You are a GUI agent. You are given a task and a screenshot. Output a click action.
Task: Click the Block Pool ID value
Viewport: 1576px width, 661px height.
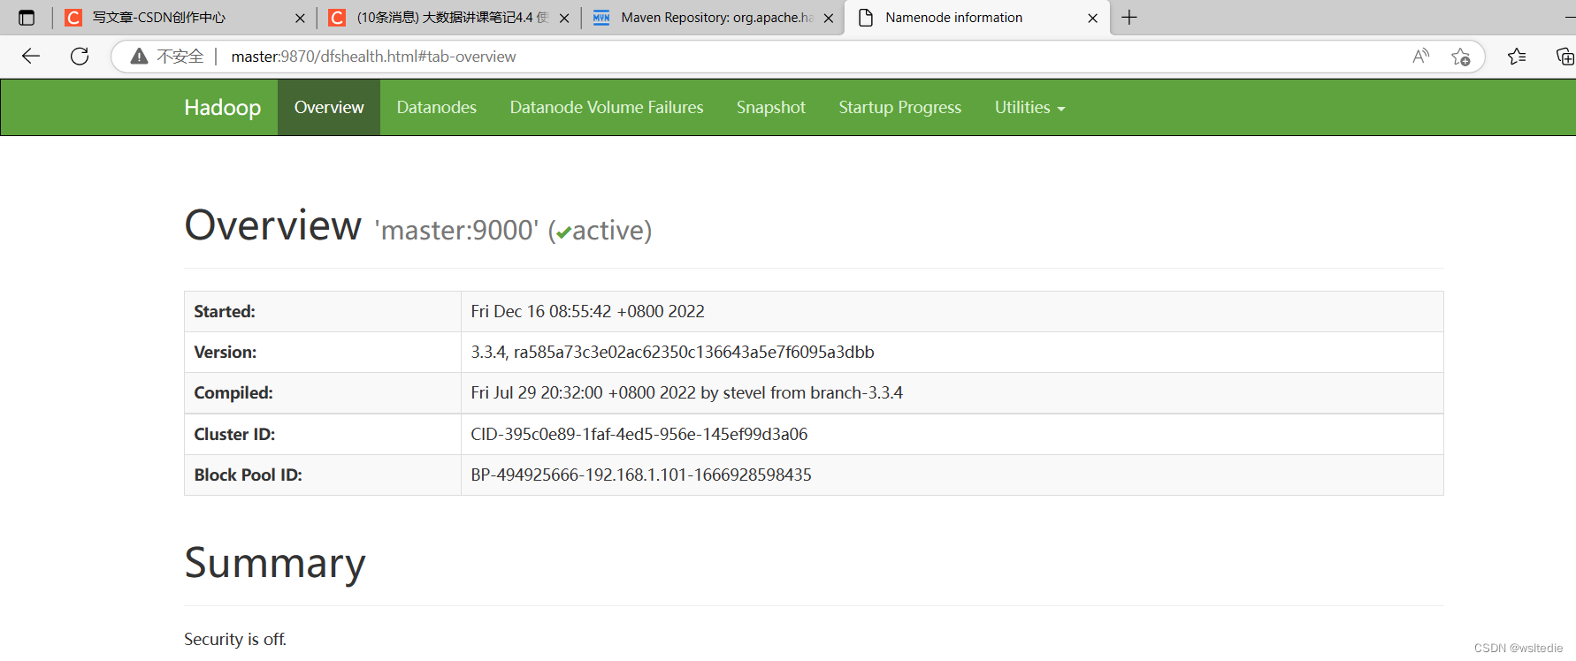[641, 475]
